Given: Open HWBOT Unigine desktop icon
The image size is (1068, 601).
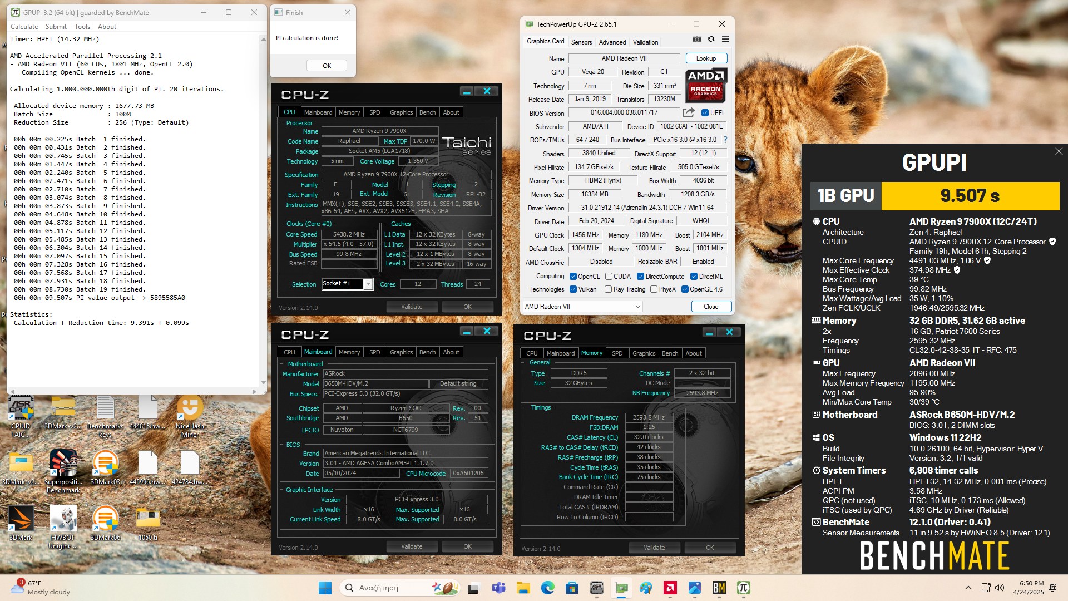Looking at the screenshot, I should tap(63, 528).
